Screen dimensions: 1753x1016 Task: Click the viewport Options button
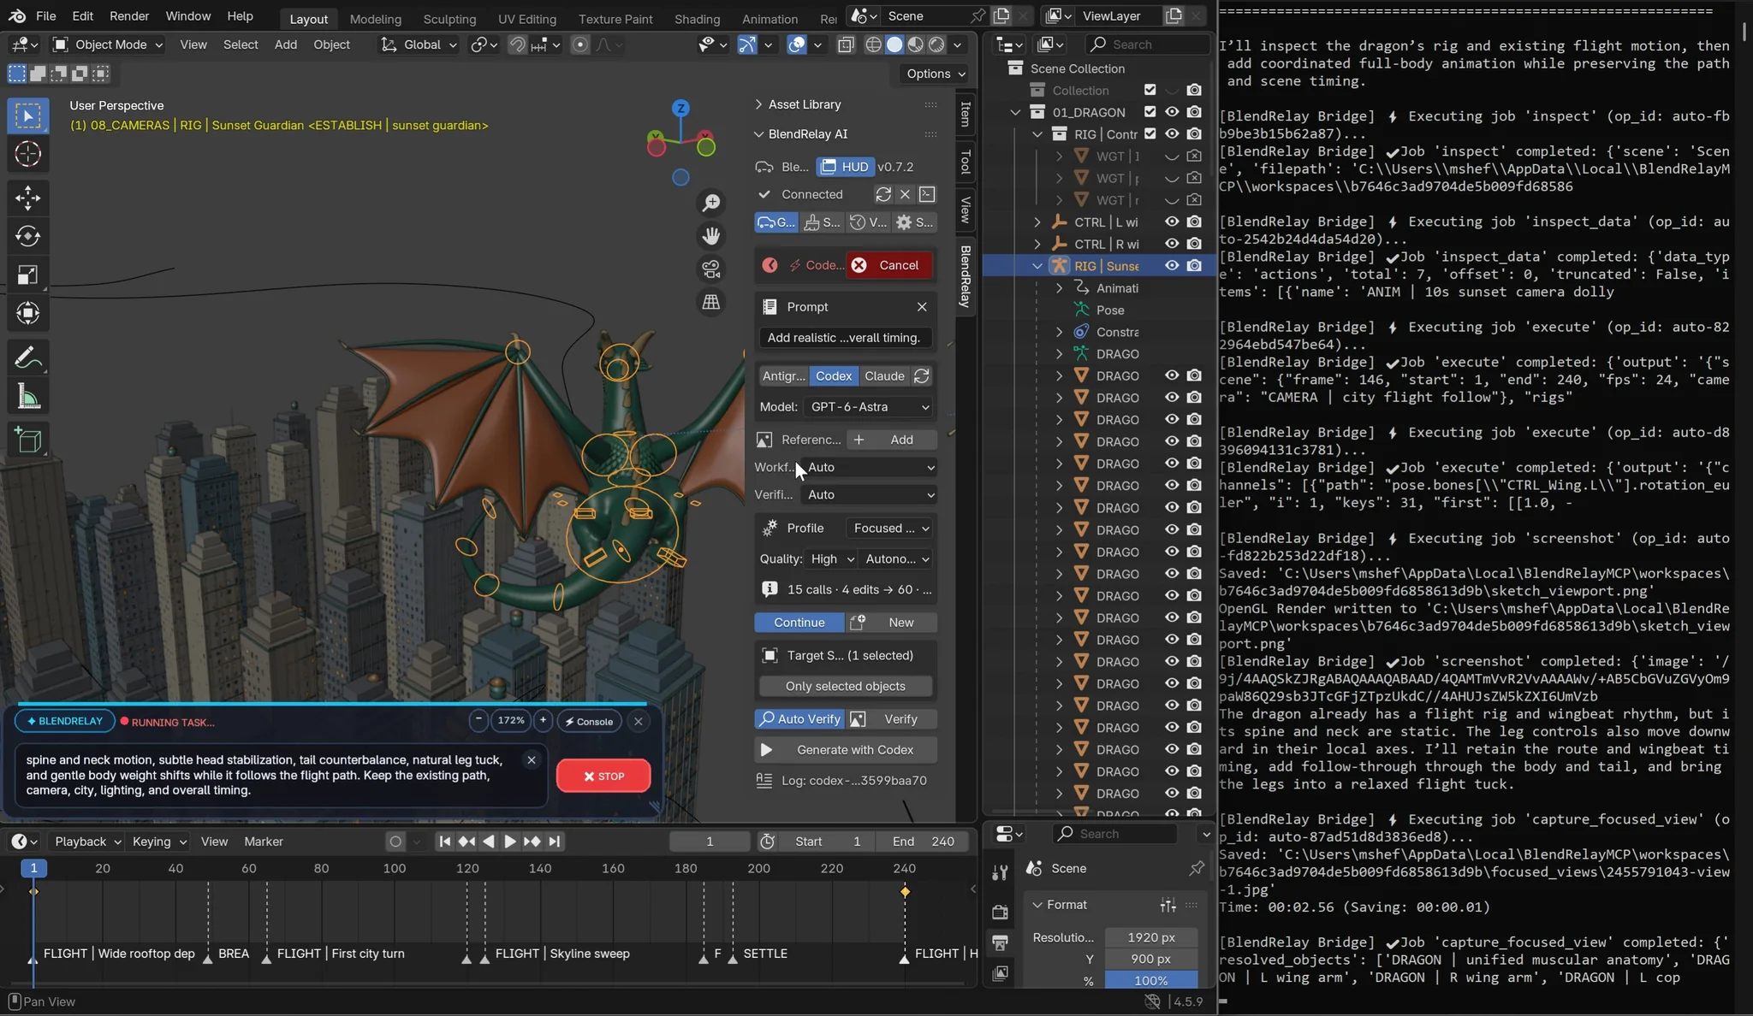[x=936, y=74]
